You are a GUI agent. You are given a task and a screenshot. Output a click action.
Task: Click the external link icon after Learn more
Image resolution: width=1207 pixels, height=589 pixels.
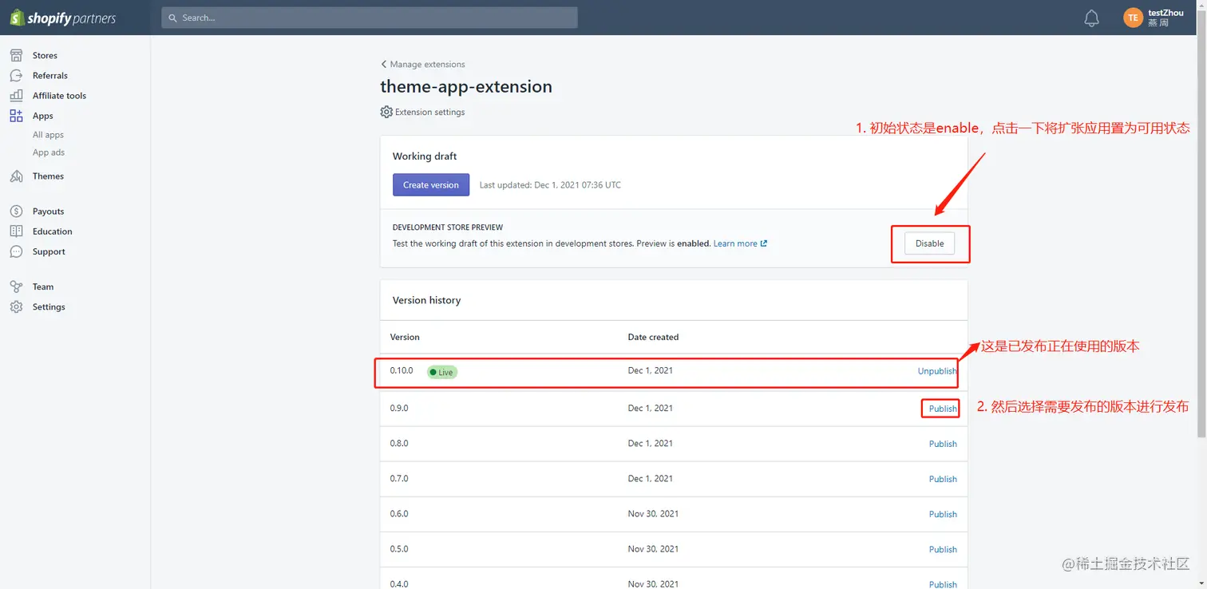(764, 243)
